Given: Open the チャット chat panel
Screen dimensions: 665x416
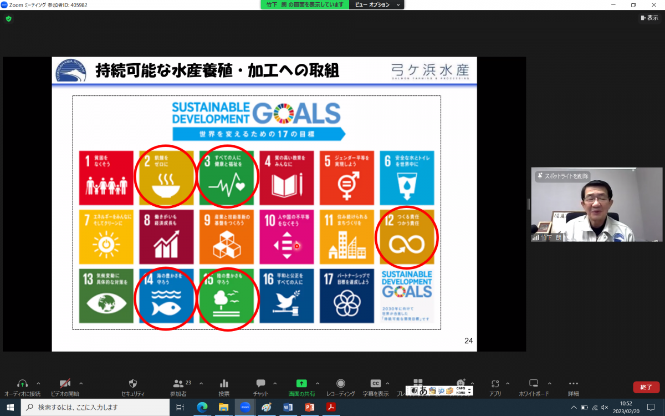Looking at the screenshot, I should pos(260,384).
